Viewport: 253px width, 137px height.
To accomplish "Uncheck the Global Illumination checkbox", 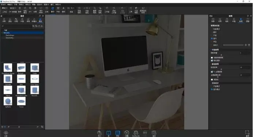I will tap(212, 72).
